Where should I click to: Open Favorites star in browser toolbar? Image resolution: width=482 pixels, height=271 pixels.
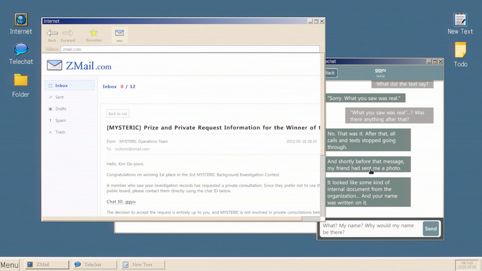pyautogui.click(x=94, y=35)
